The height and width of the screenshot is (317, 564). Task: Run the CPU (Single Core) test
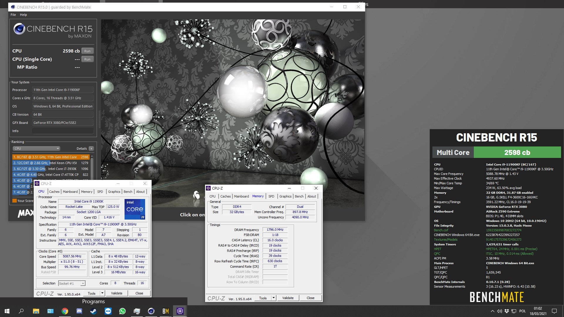(x=87, y=59)
